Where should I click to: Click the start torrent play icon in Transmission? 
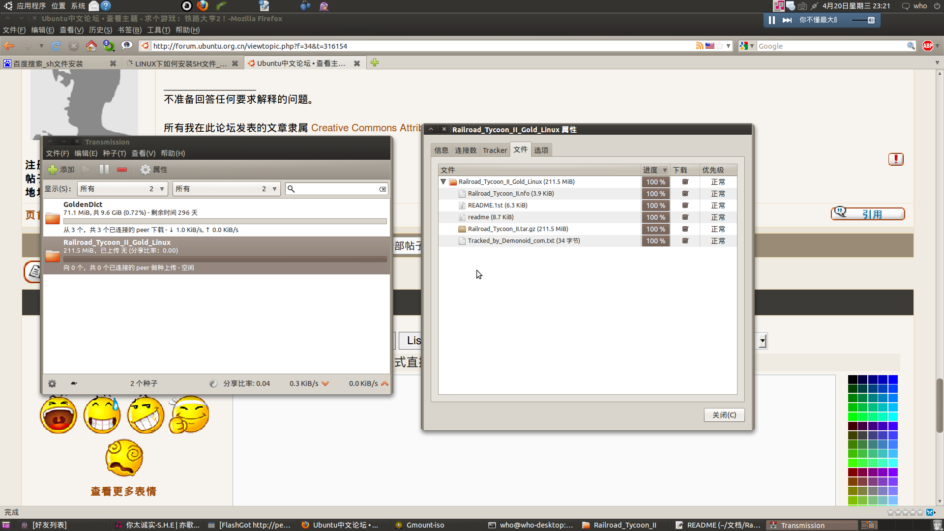pos(87,170)
